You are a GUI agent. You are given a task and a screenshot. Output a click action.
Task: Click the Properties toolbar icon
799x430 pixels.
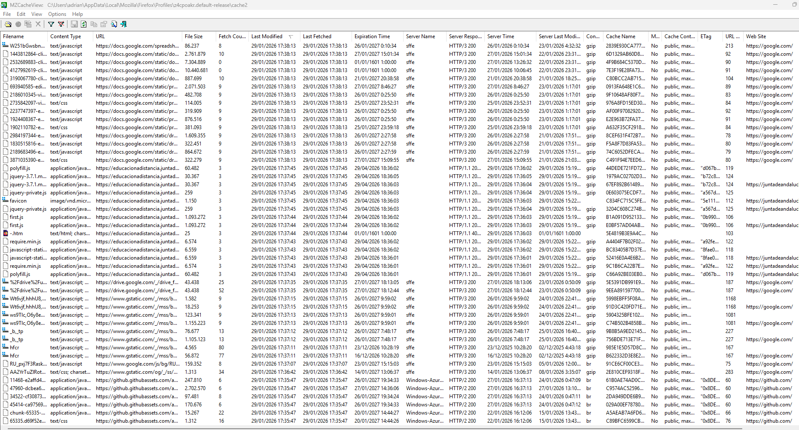104,24
